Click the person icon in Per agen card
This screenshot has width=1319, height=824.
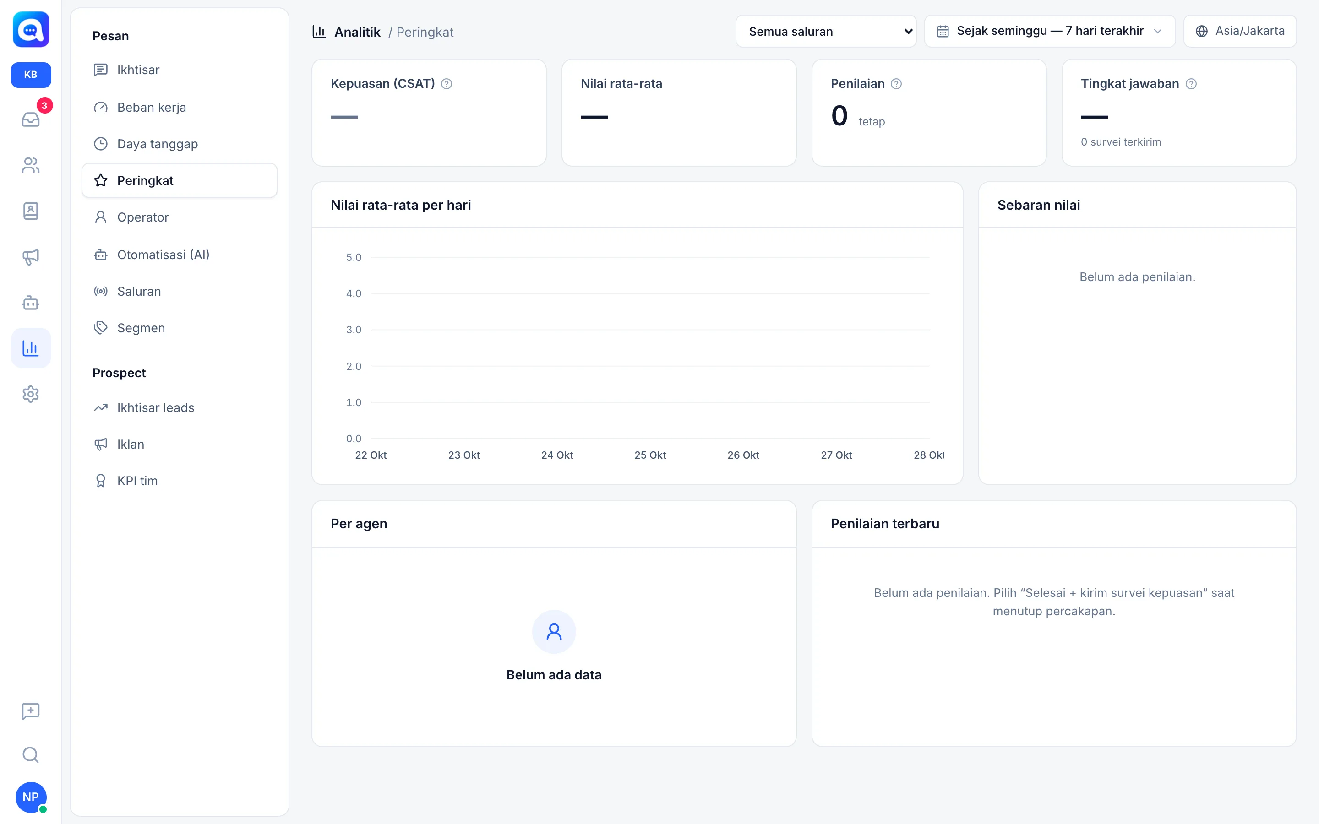(x=554, y=632)
